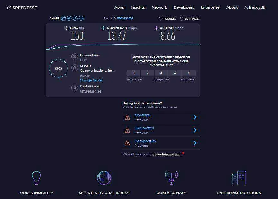Viewport: 278px width, 199px height.
Task: Rate customer service 3 As expected
Action: (161, 73)
